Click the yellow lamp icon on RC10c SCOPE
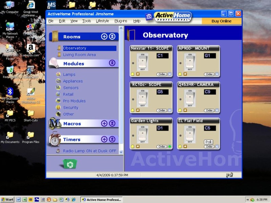 point(133,110)
